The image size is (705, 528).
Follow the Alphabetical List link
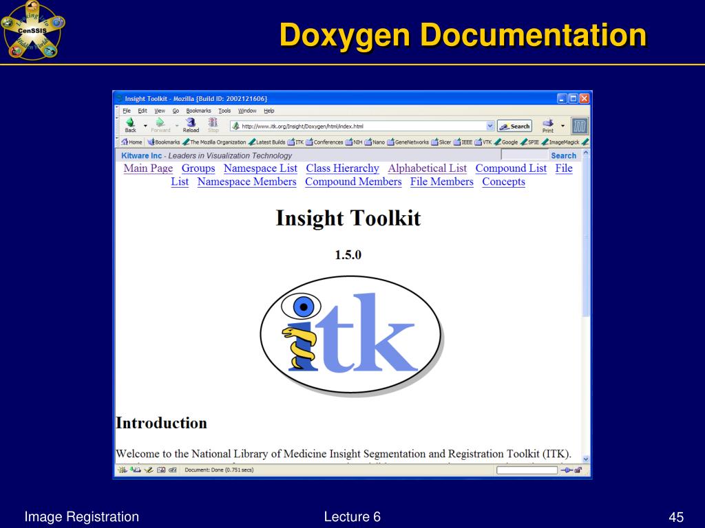pos(428,168)
